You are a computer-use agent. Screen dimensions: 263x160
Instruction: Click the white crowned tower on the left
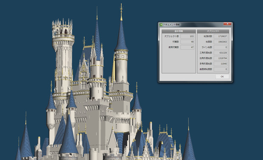[x=63, y=56]
